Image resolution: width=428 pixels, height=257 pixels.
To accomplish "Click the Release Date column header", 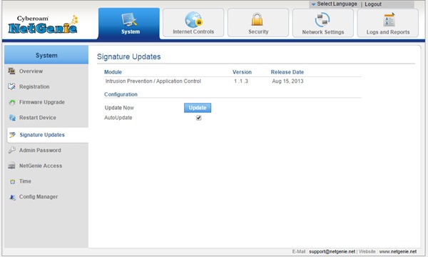I will 287,72.
